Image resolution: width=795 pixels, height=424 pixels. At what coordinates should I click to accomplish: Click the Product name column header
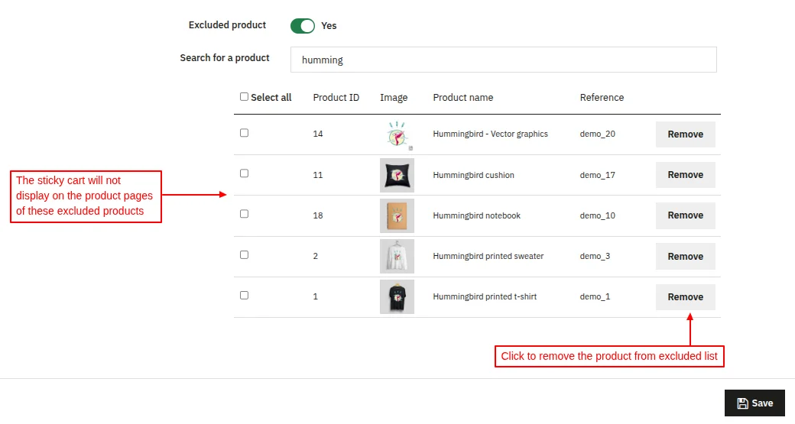click(x=463, y=97)
